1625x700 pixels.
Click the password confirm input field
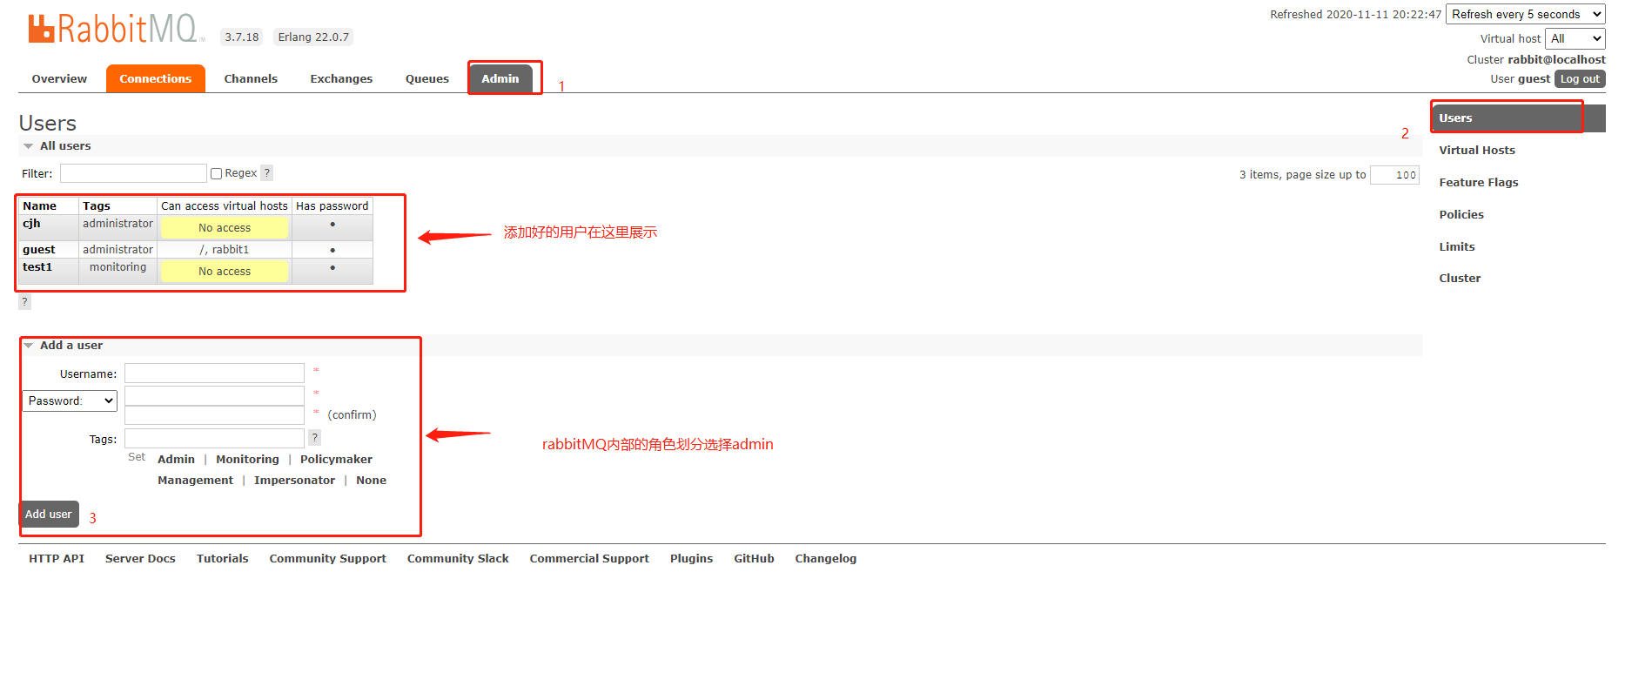[x=214, y=415]
